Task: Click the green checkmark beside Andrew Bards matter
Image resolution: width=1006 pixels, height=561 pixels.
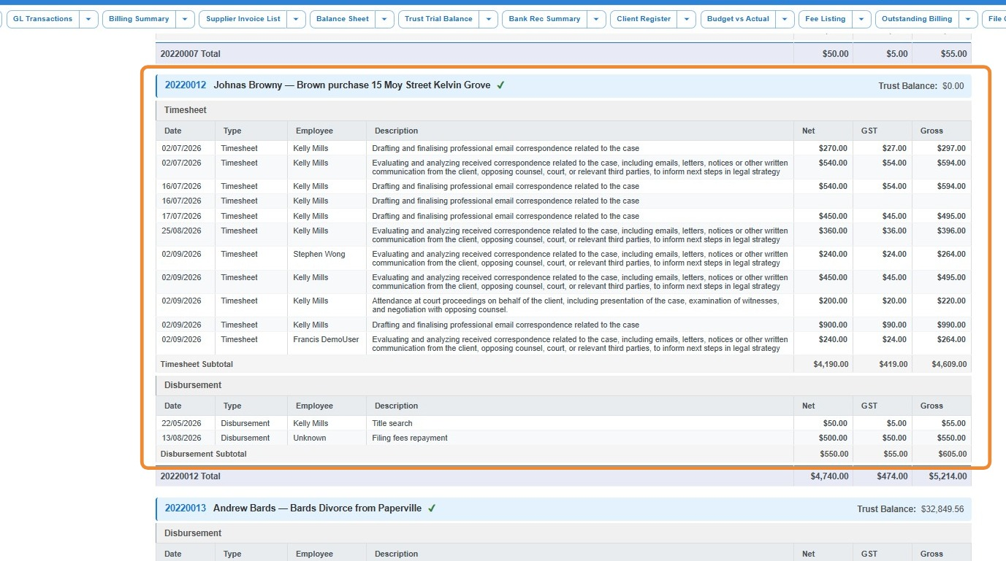Action: [432, 508]
